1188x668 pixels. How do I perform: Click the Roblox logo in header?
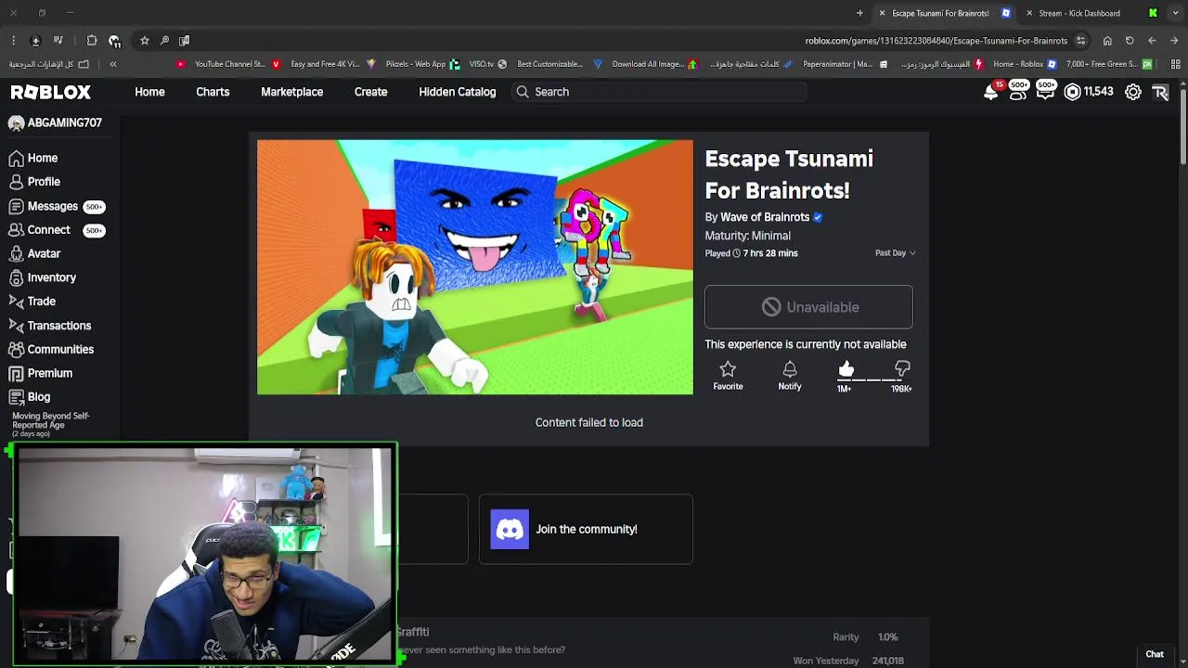tap(51, 92)
